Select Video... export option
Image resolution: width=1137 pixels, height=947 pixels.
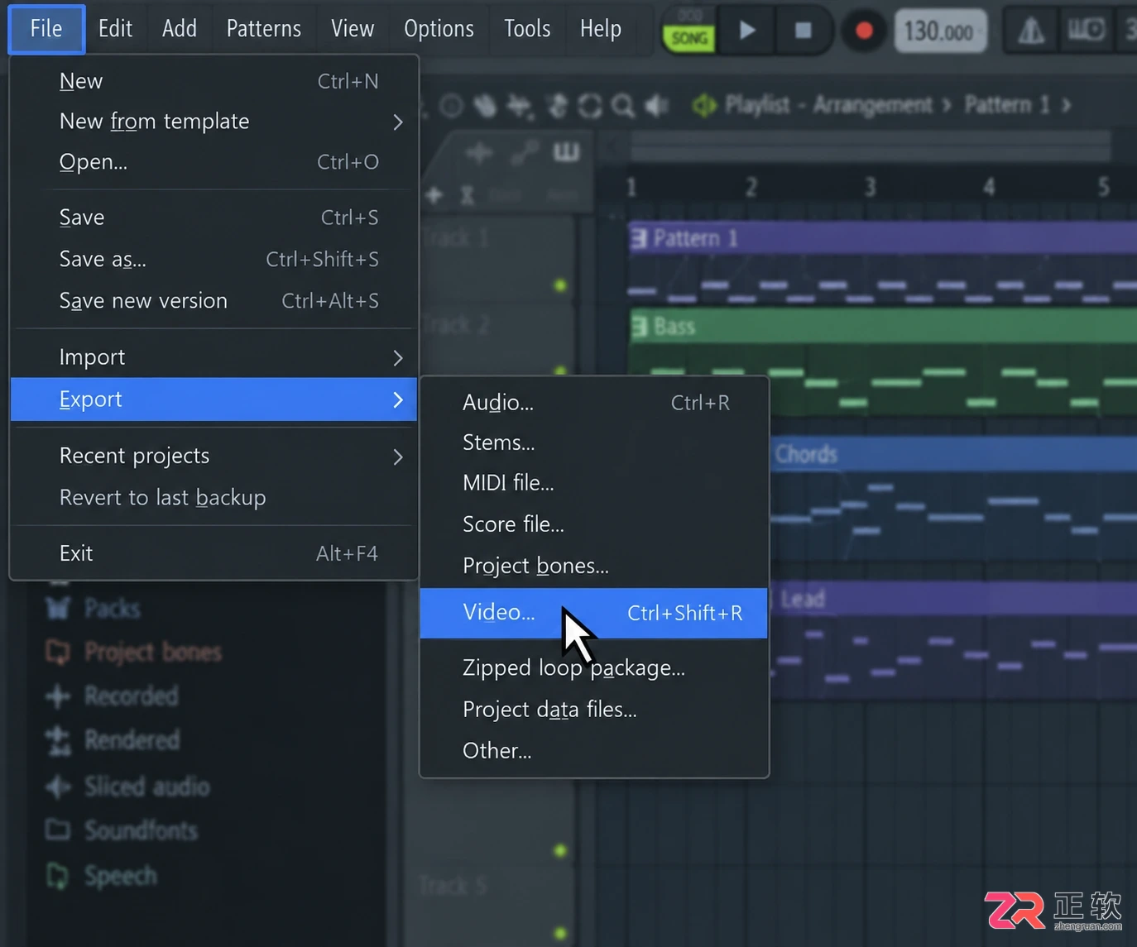[594, 613]
